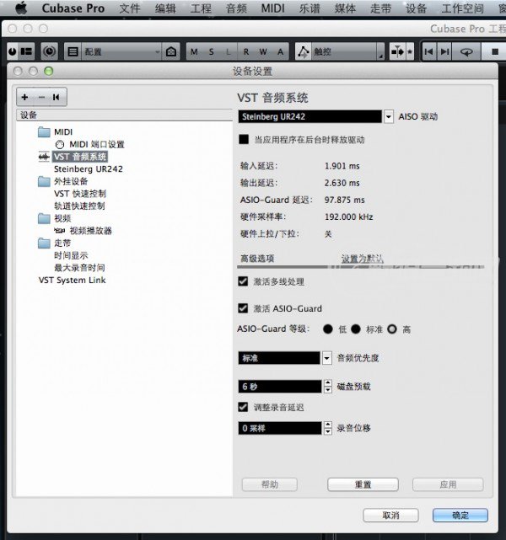Toggle 激活 ASIO-Guard checkbox
Screen dimensions: 506x540
[243, 308]
